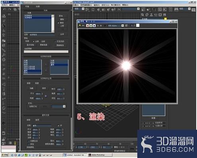Open the render type dropdown near teapot

(x=189, y=9)
